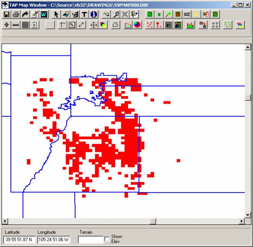The height and width of the screenshot is (247, 253).
Task: Select the ruler scale icon
Action: (16, 25)
